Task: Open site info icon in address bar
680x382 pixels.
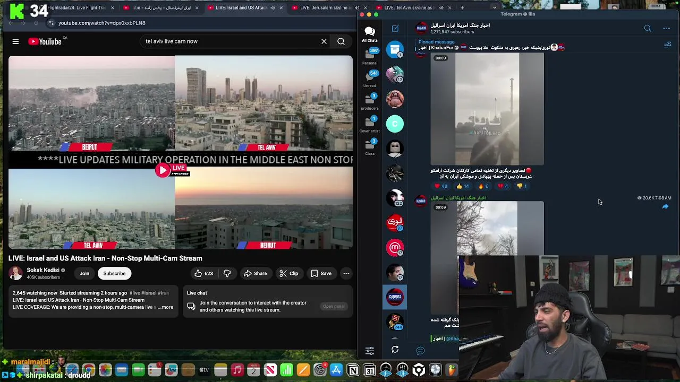Action: pos(51,23)
